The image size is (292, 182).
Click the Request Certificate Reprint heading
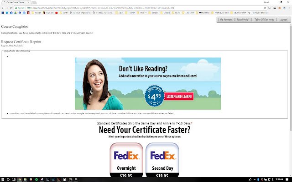point(21,42)
